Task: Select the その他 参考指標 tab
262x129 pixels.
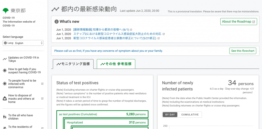Action: point(116,64)
